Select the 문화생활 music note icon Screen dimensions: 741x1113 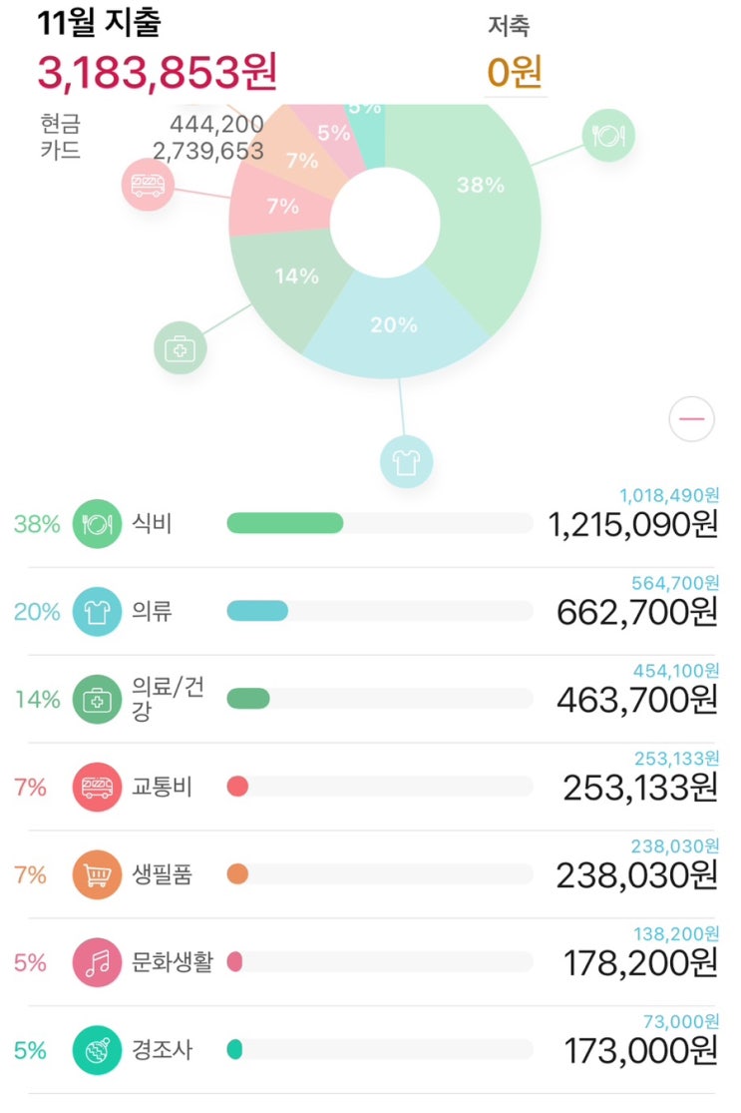click(x=97, y=962)
